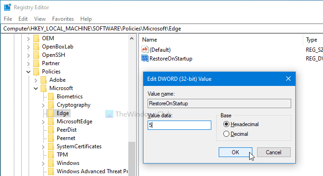This screenshot has height=176, width=323.
Task: Select the Hexadecimal base option
Action: [x=226, y=124]
